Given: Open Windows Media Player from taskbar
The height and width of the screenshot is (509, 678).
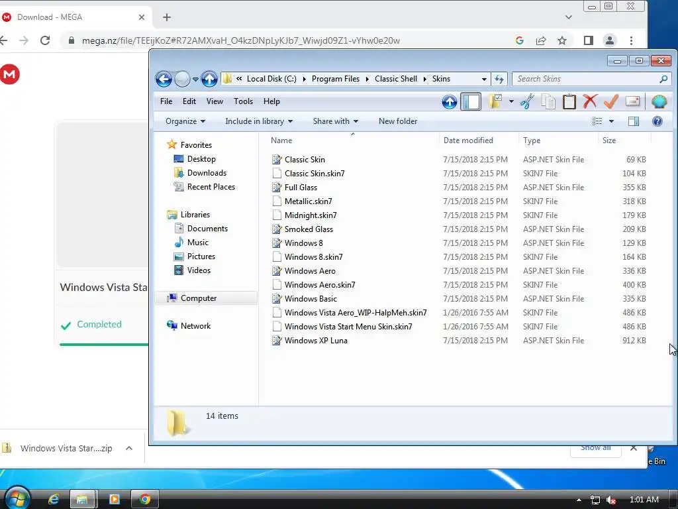Looking at the screenshot, I should [114, 500].
